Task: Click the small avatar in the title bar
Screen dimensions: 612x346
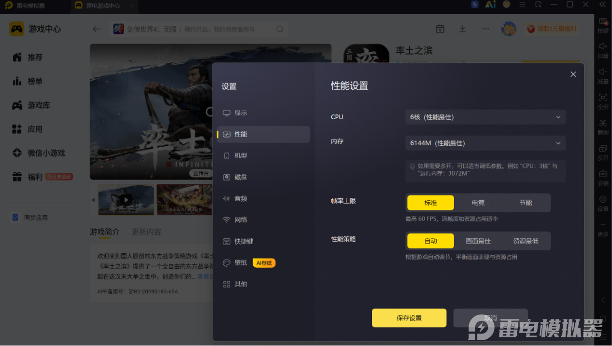Action: [x=506, y=4]
